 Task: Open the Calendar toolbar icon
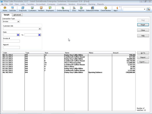pos(13,9)
